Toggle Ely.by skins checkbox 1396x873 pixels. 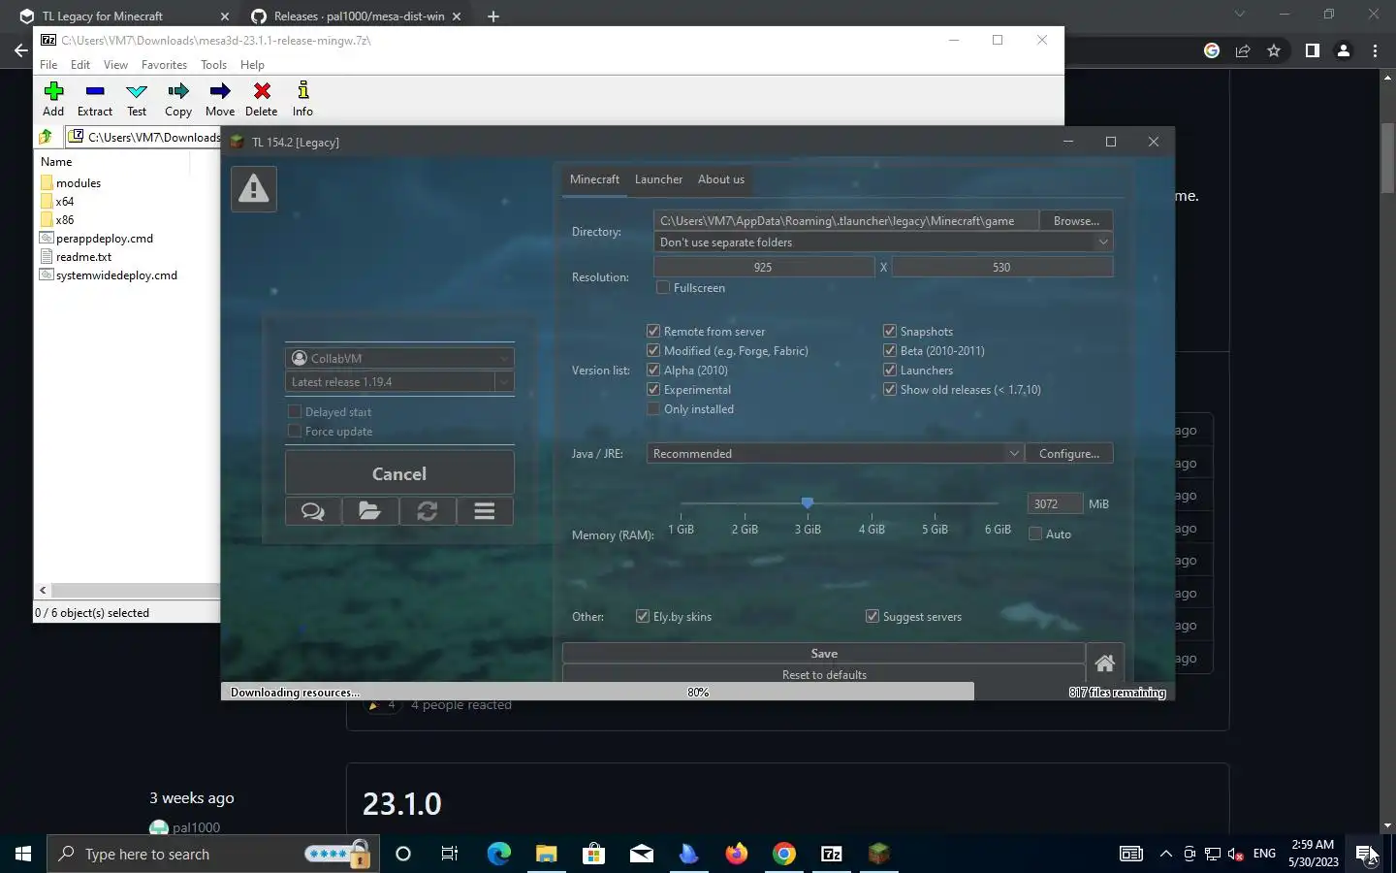pos(643,616)
